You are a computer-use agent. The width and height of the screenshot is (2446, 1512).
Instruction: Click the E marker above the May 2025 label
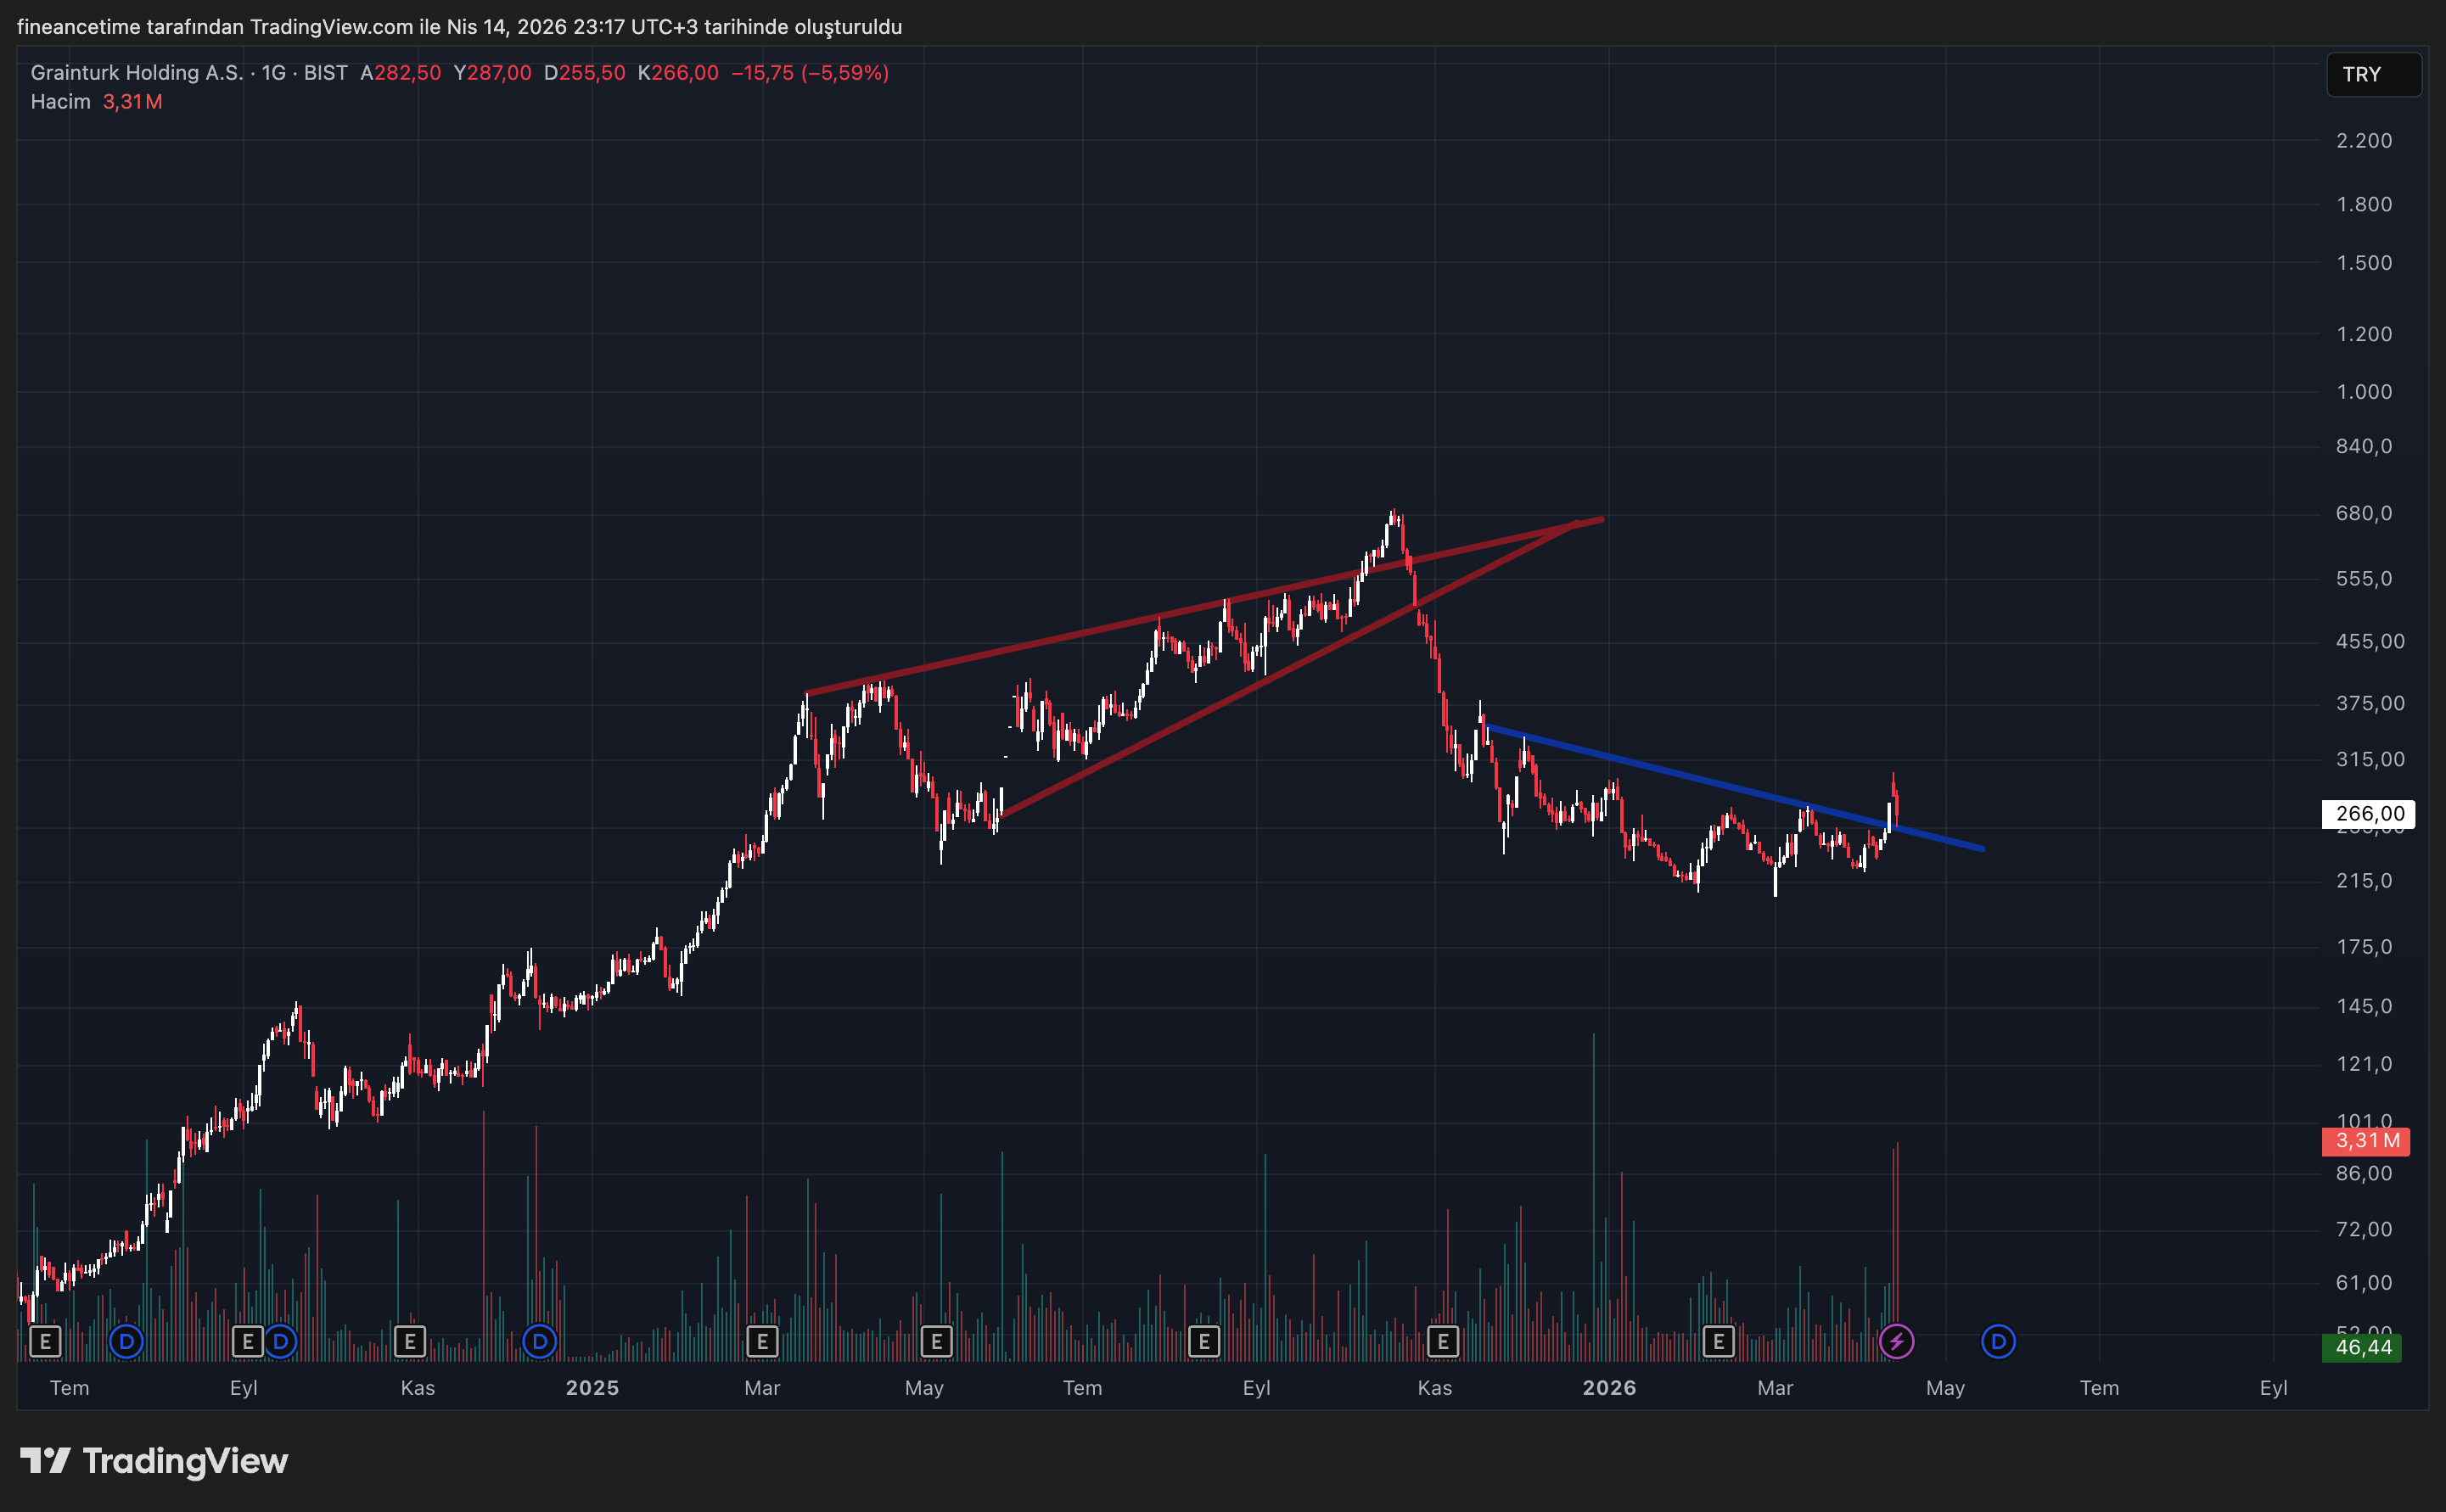click(936, 1341)
